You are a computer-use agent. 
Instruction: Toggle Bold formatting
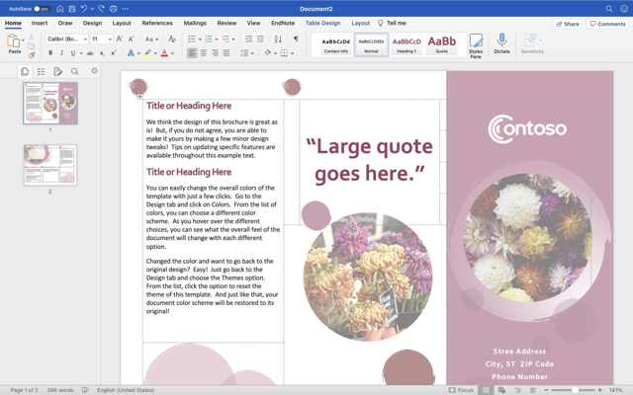[50, 53]
